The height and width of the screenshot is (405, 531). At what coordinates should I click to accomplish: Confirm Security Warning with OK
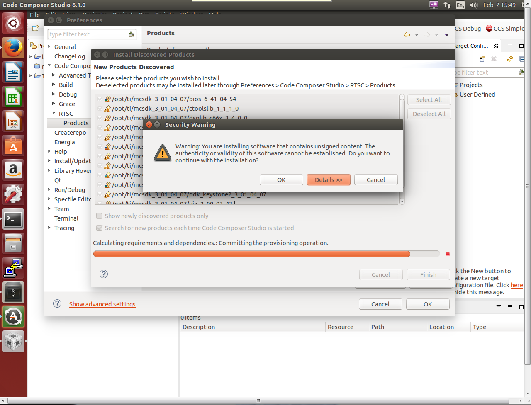point(281,179)
